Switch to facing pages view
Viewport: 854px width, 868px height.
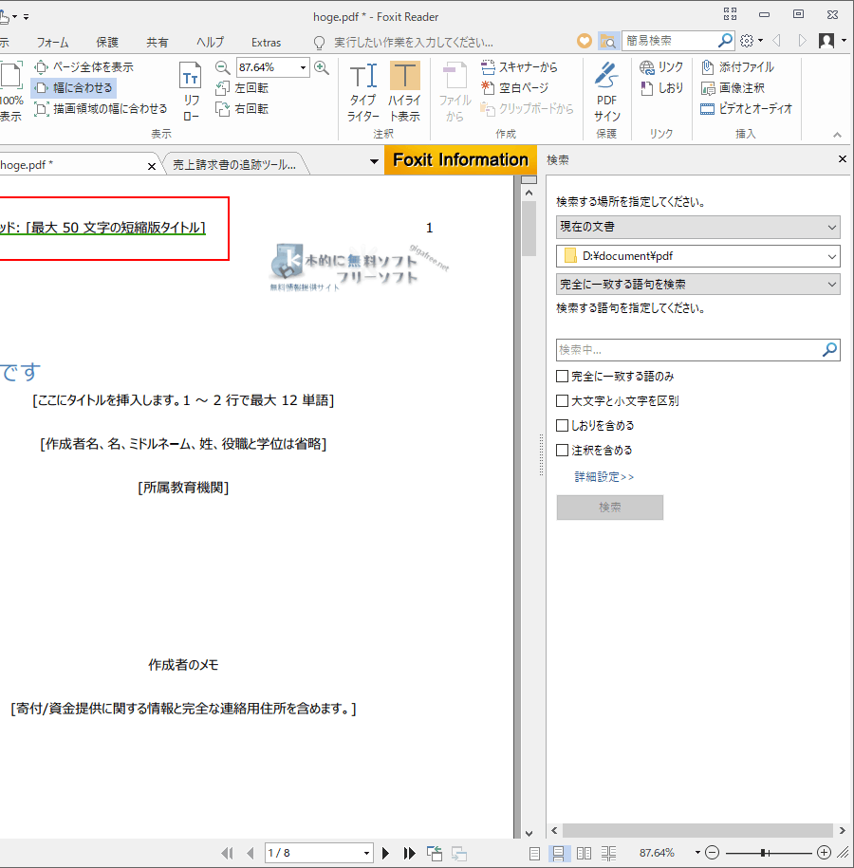point(584,853)
